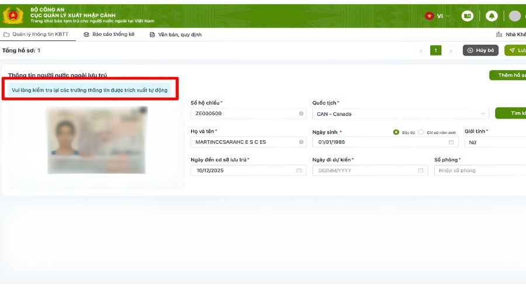
Task: Click the Thông tin người nước ngoài heading
Action: [x=57, y=75]
